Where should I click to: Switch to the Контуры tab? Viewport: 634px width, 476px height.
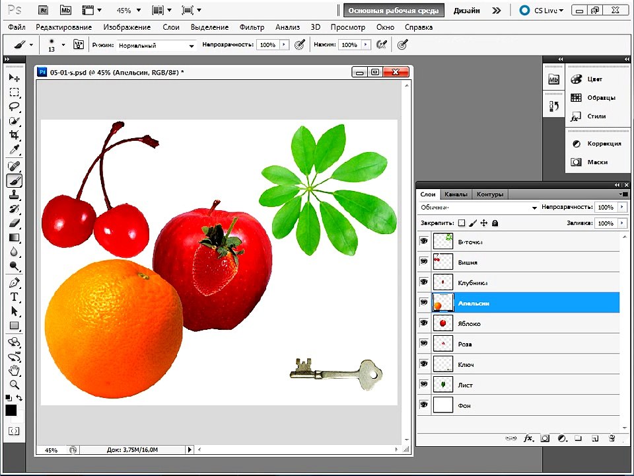coord(489,194)
